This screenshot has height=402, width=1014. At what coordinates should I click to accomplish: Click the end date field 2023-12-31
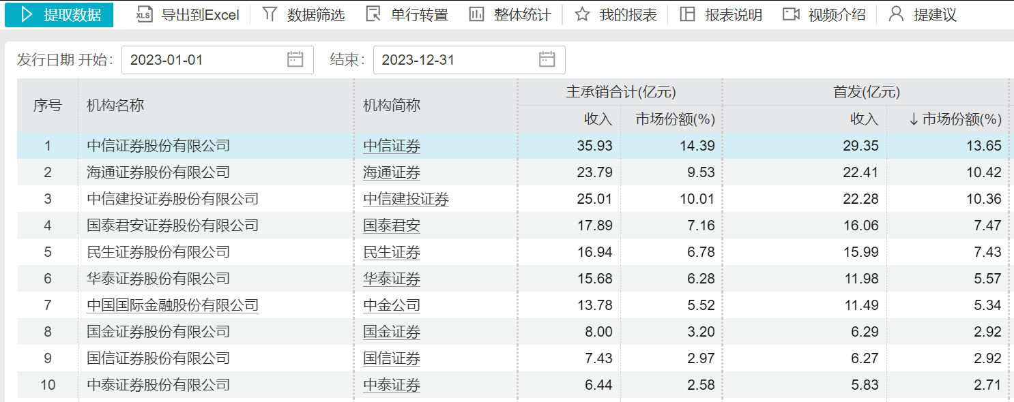[x=469, y=60]
